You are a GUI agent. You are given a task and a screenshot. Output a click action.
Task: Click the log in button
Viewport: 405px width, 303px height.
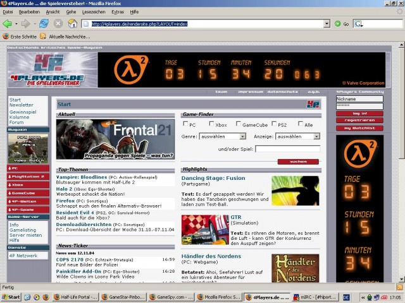pyautogui.click(x=359, y=114)
